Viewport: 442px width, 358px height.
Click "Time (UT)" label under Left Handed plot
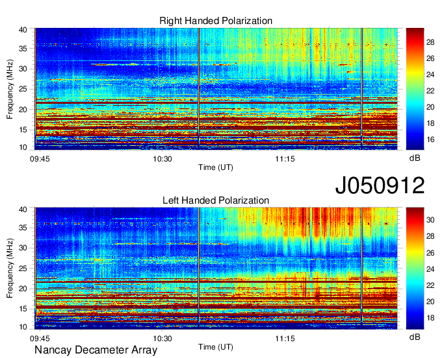[216, 347]
